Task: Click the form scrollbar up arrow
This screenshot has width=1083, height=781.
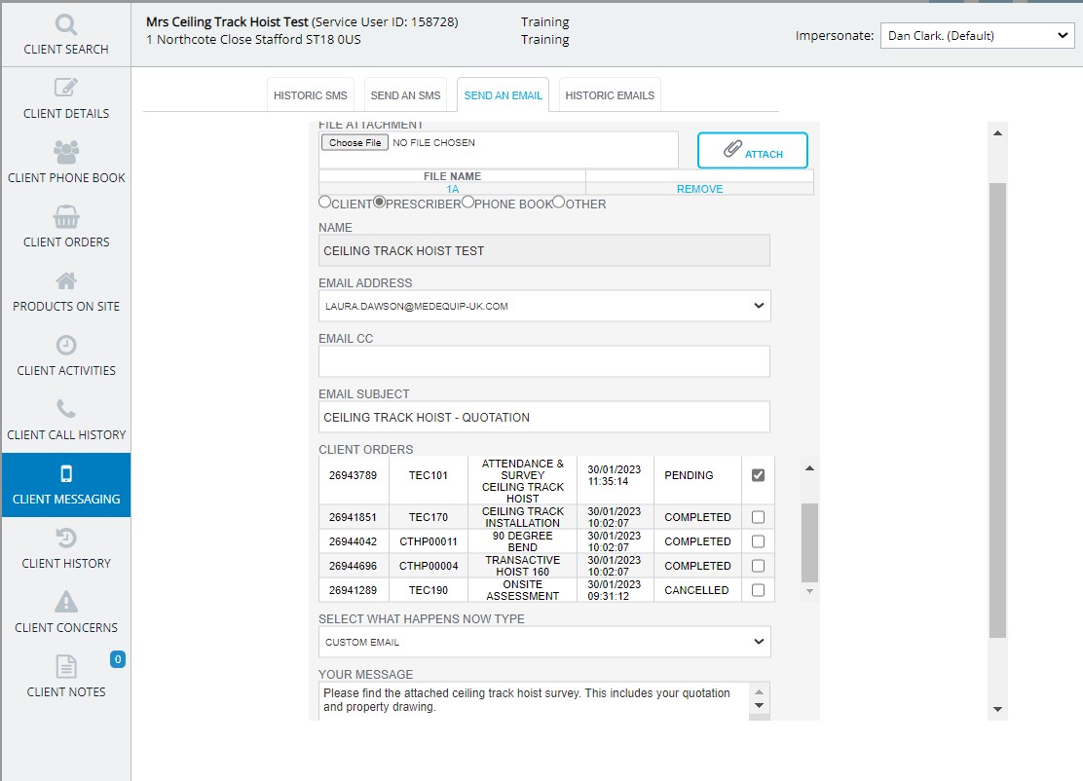Action: (x=997, y=133)
